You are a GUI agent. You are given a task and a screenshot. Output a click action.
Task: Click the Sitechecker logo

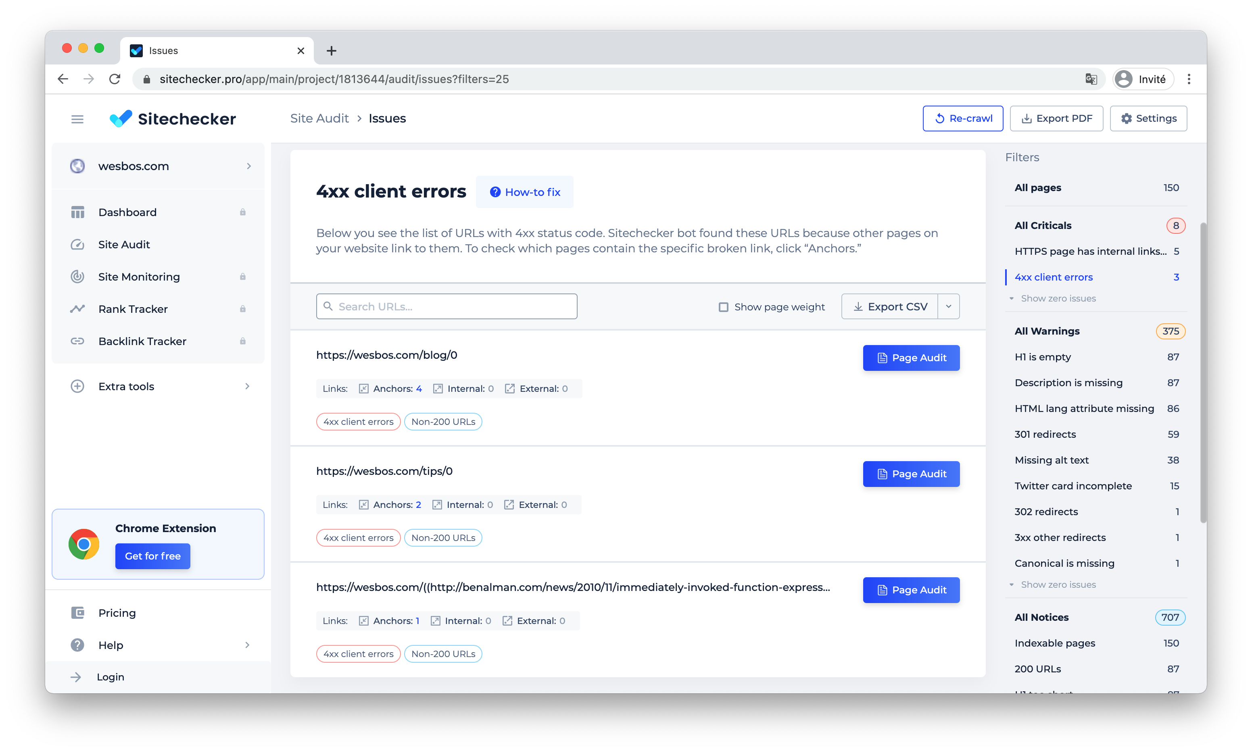[173, 118]
